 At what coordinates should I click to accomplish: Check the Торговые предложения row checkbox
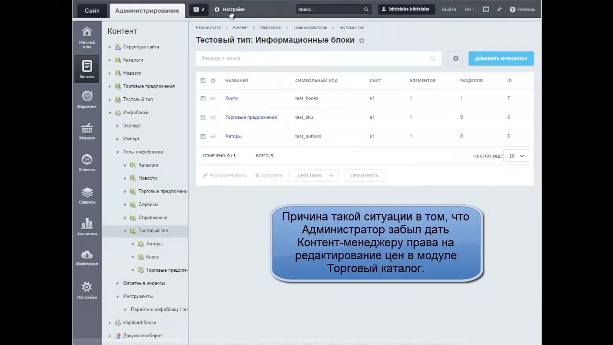pyautogui.click(x=203, y=117)
